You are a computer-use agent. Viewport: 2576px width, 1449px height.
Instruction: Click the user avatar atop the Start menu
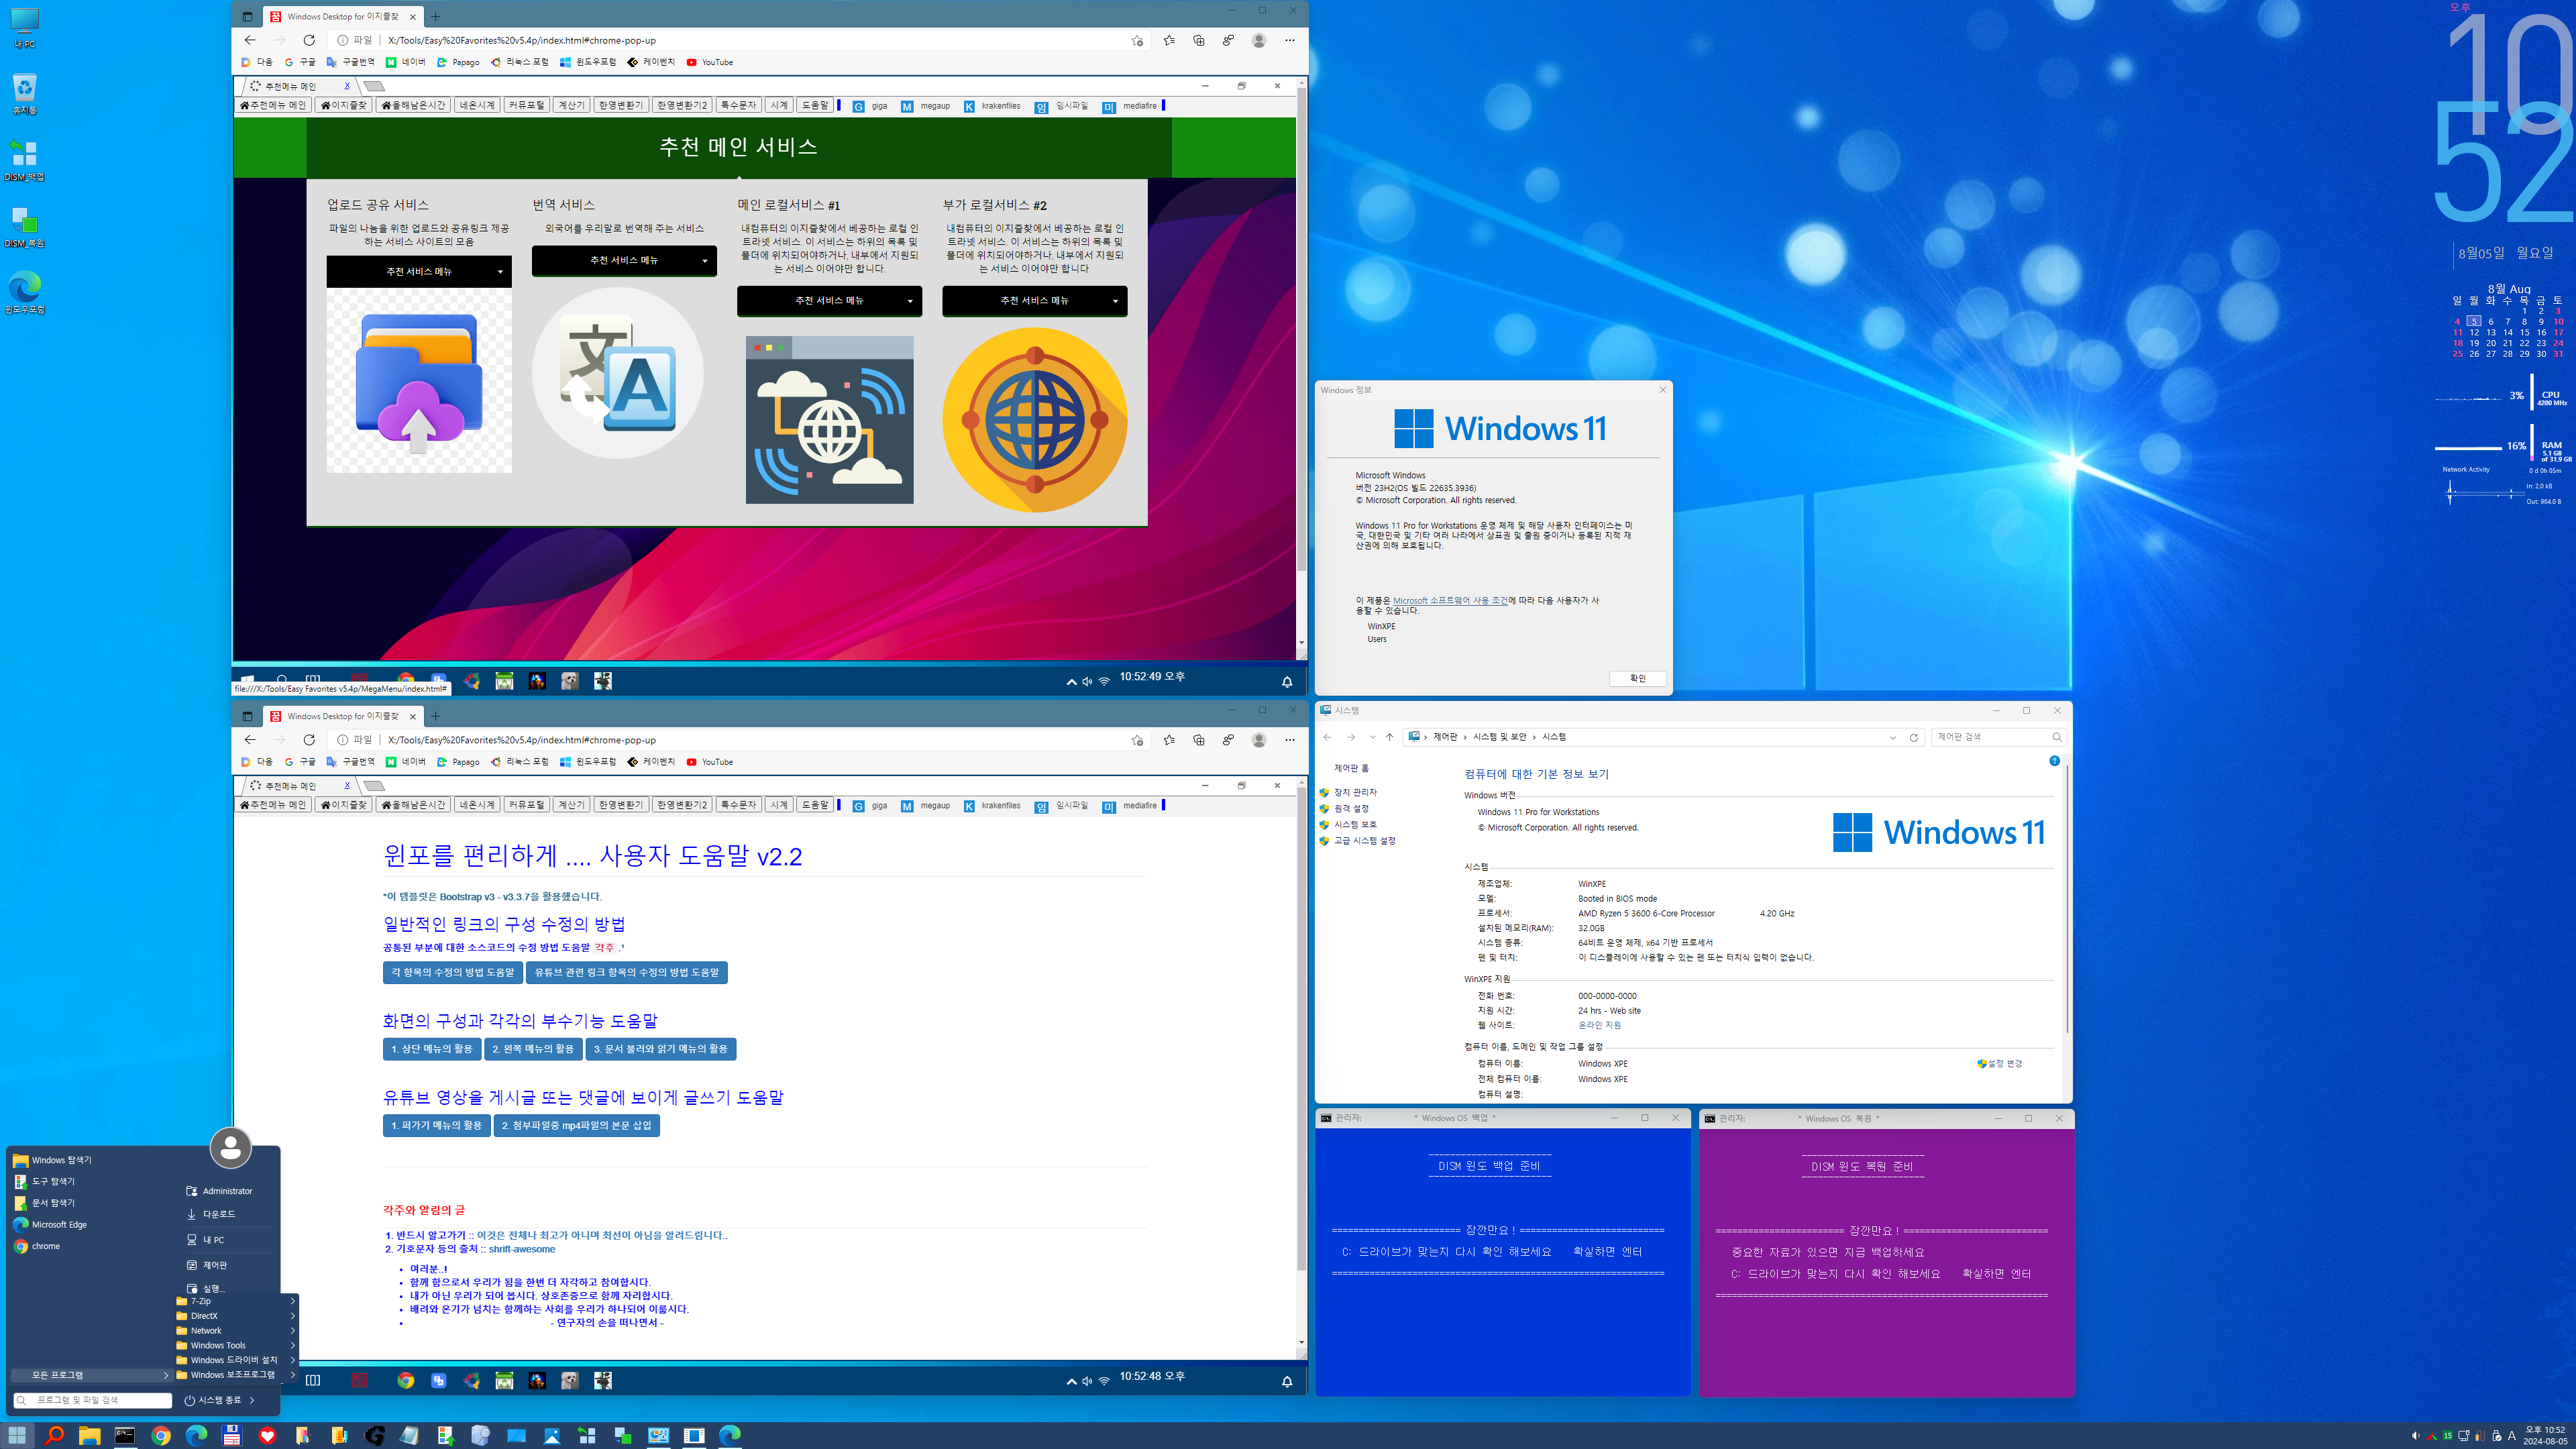pos(230,1148)
